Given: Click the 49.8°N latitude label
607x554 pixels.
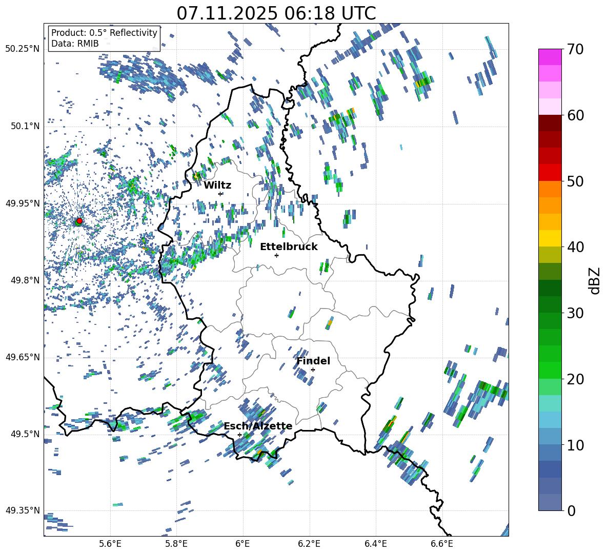Looking at the screenshot, I should [x=25, y=280].
